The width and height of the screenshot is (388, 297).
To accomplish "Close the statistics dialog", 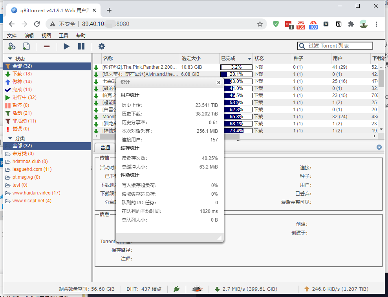I will (218, 82).
